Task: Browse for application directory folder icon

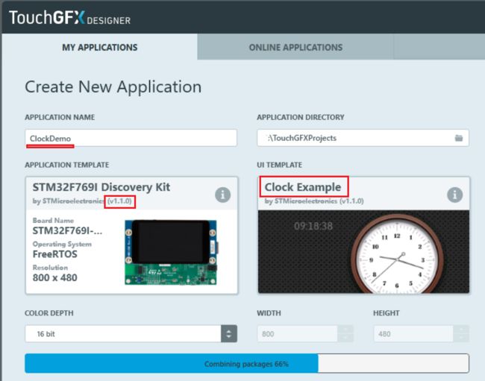Action: coord(459,138)
